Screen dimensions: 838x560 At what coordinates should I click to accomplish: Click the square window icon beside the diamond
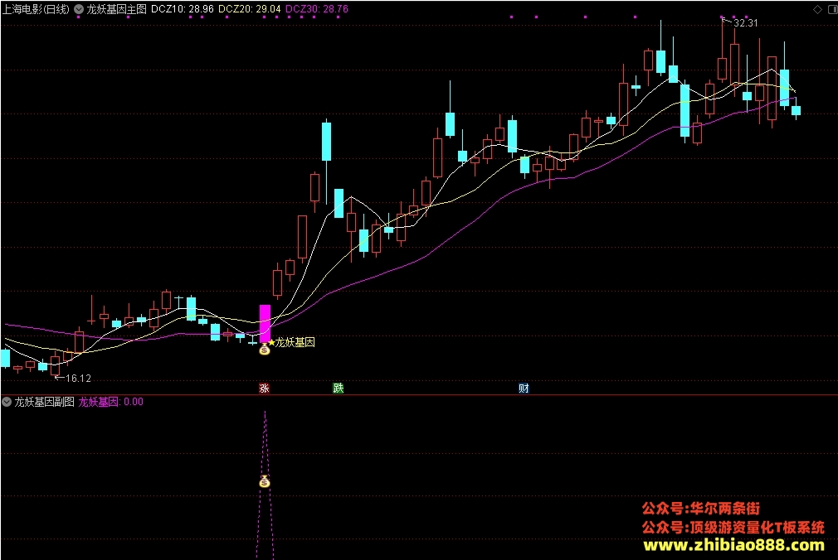coord(832,9)
